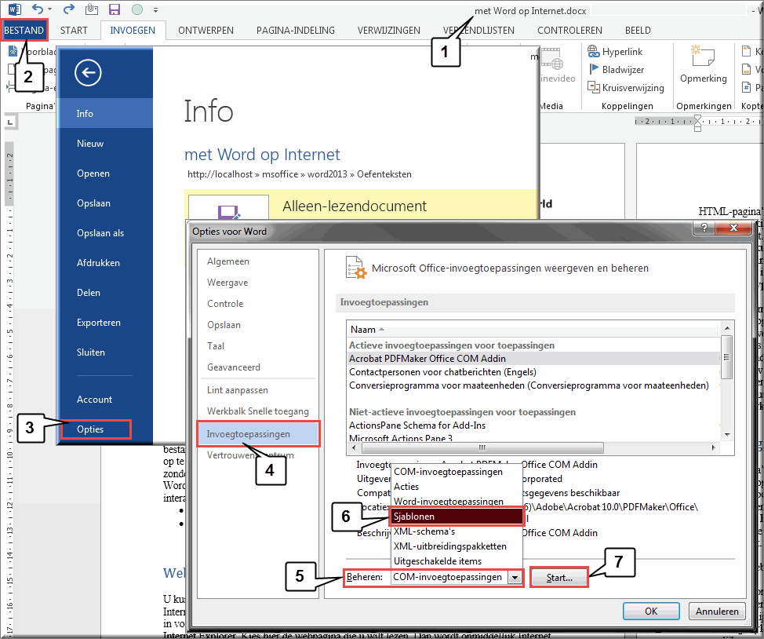Click the help question mark in Opties voor Word
The height and width of the screenshot is (639, 764).
click(x=704, y=228)
